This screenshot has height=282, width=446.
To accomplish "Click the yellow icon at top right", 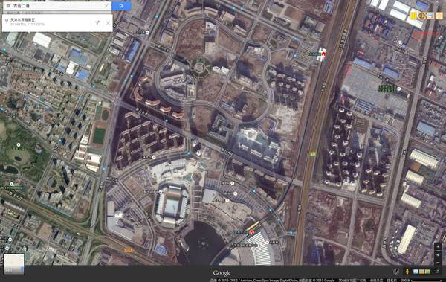I will pyautogui.click(x=413, y=16).
